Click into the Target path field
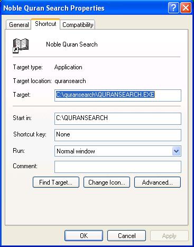Image resolution: width=194 pixels, height=247 pixels. (118, 95)
